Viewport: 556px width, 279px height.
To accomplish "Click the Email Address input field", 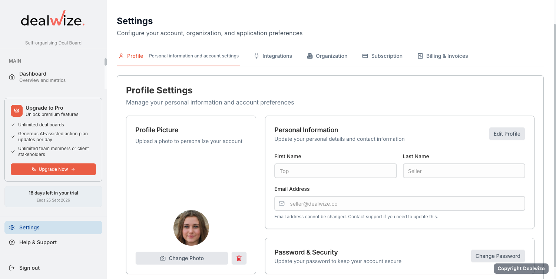I will click(x=400, y=203).
